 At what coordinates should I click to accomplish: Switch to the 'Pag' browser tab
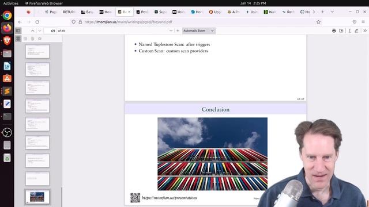[51, 11]
